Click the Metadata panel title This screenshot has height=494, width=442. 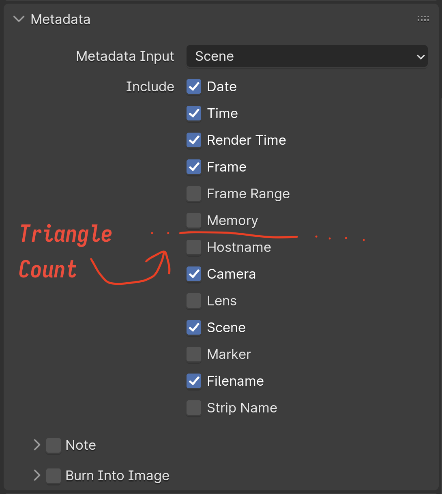tap(60, 19)
